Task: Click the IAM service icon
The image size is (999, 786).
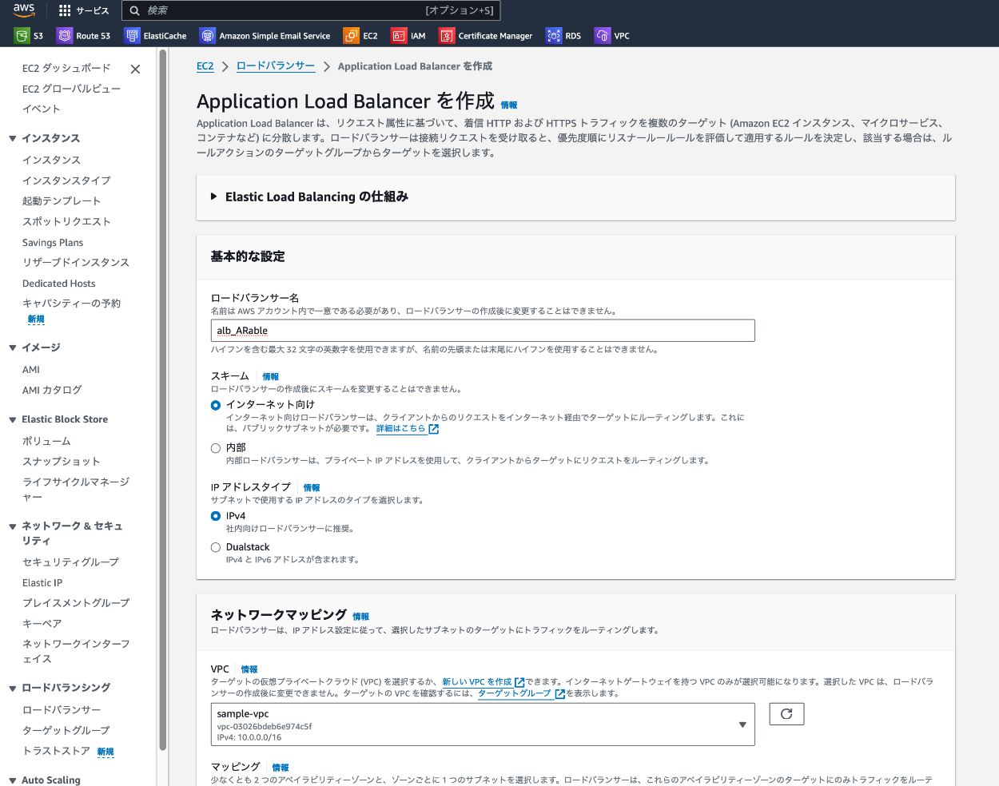Action: tap(399, 36)
